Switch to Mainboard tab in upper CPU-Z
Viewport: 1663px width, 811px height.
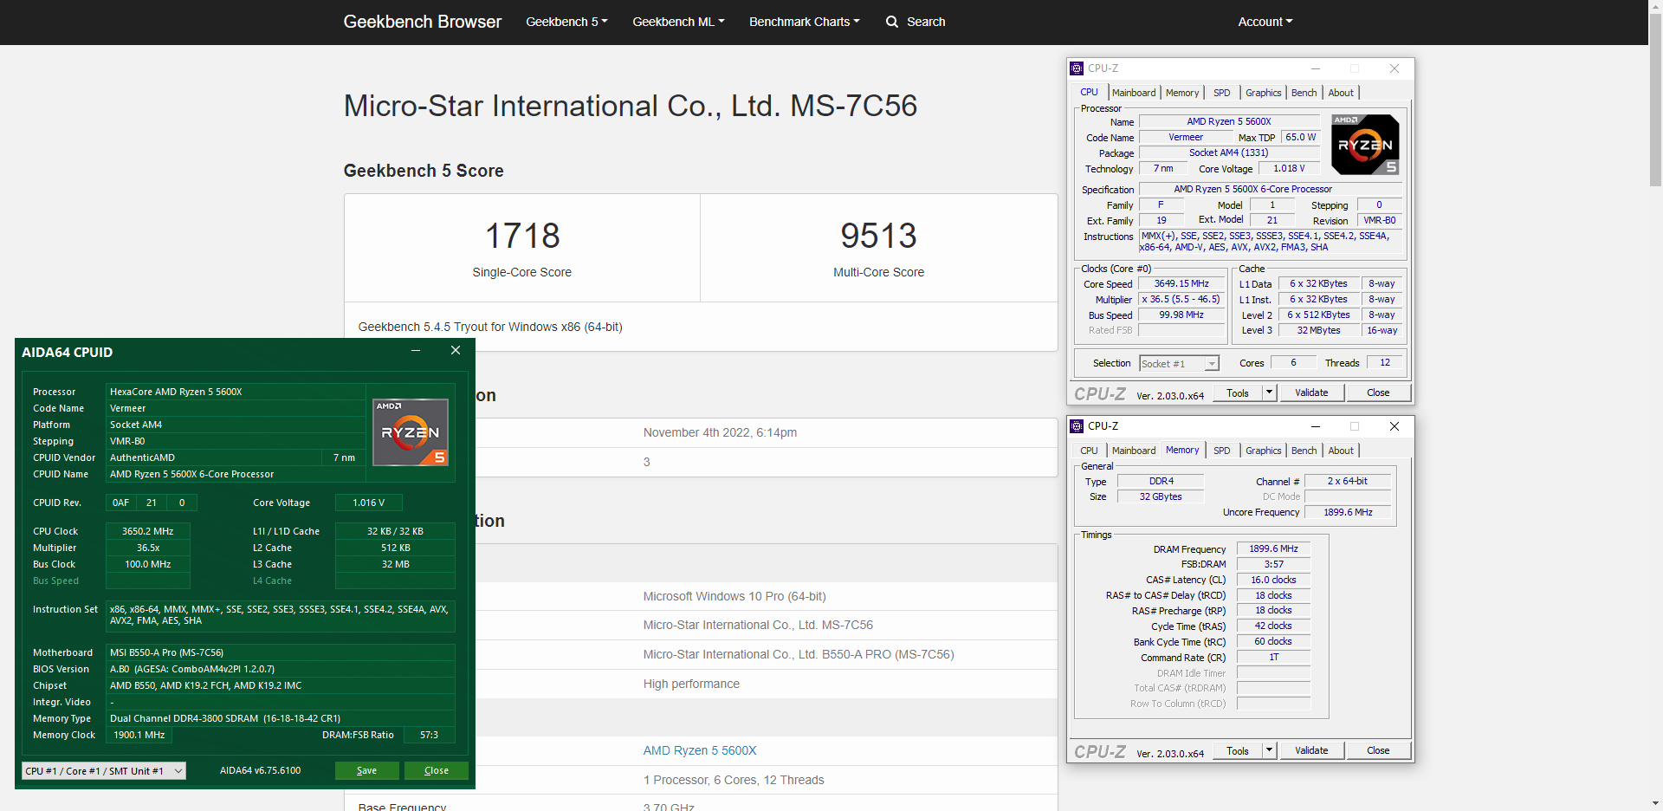coord(1134,93)
